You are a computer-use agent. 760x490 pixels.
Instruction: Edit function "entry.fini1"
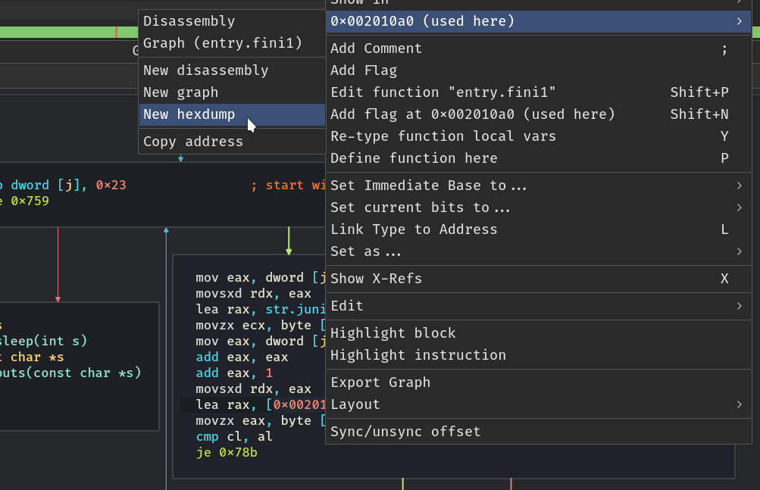(x=443, y=92)
